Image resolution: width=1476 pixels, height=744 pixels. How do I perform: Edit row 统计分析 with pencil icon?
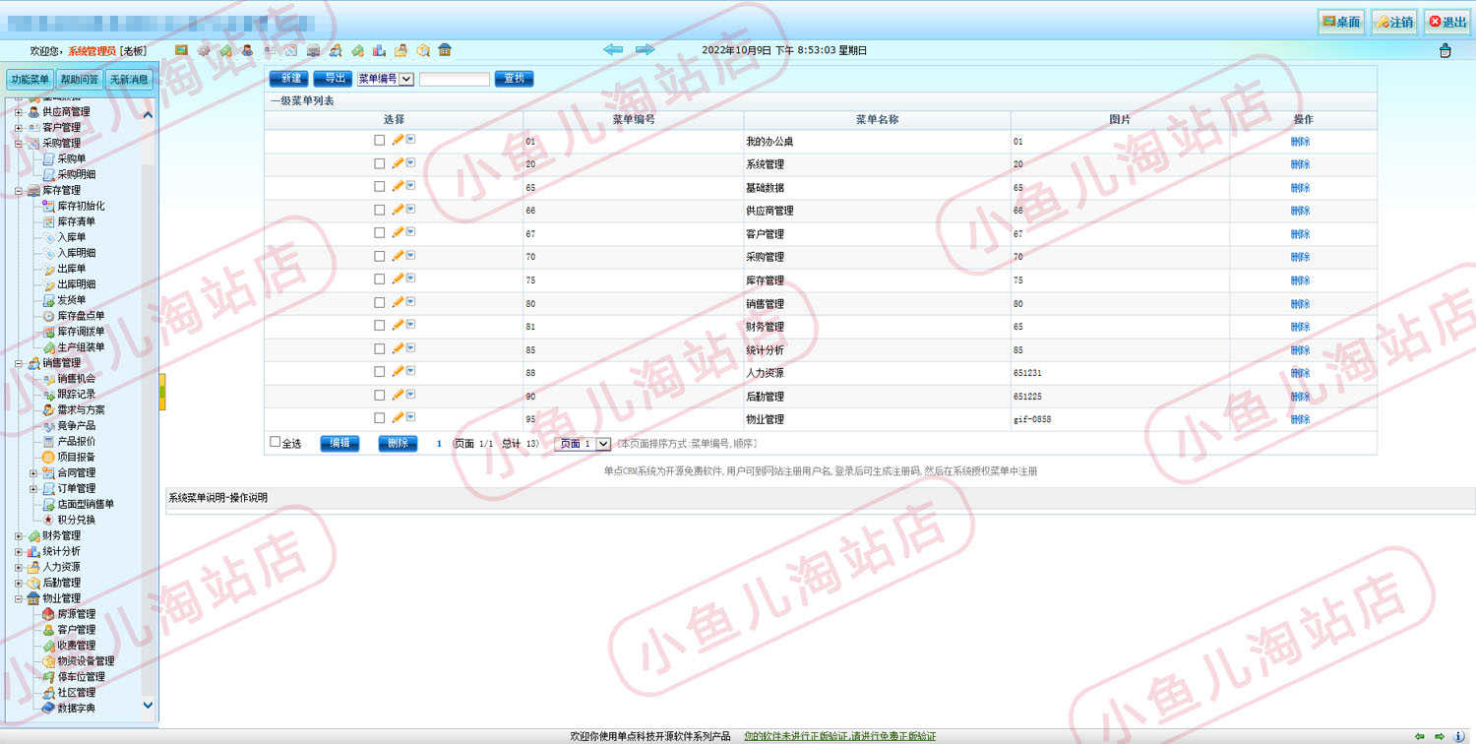click(398, 348)
